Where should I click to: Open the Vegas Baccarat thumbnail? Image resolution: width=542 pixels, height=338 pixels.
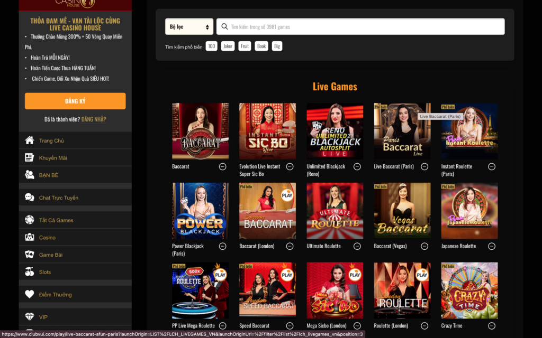[x=402, y=211]
